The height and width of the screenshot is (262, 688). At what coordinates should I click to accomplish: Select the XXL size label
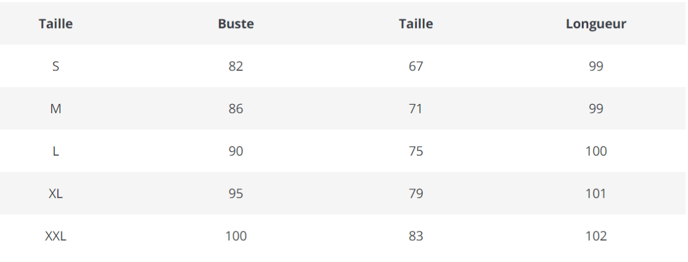click(56, 236)
